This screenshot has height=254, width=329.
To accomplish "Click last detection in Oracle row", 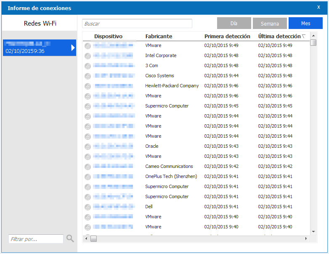I will [x=275, y=146].
